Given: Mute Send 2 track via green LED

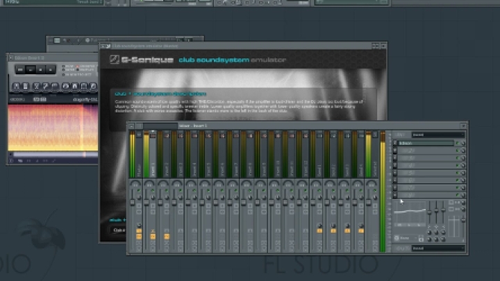Looking at the screenshot, I should 333,191.
